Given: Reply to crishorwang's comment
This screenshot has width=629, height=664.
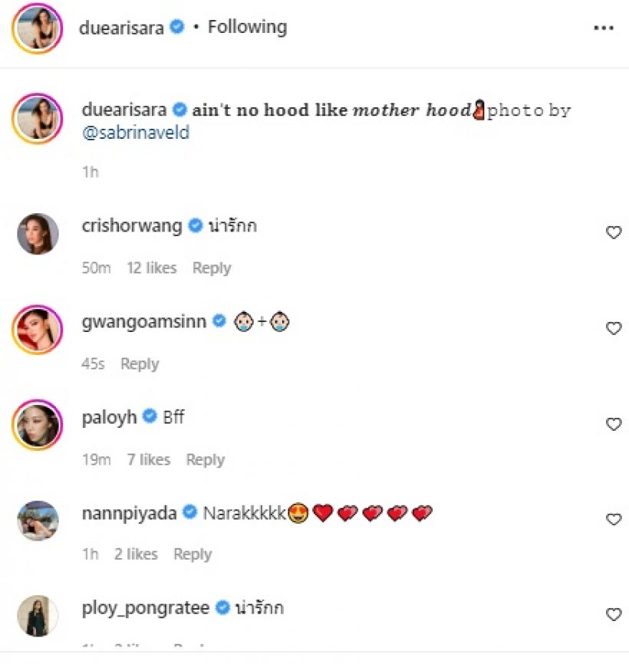Looking at the screenshot, I should click(212, 268).
